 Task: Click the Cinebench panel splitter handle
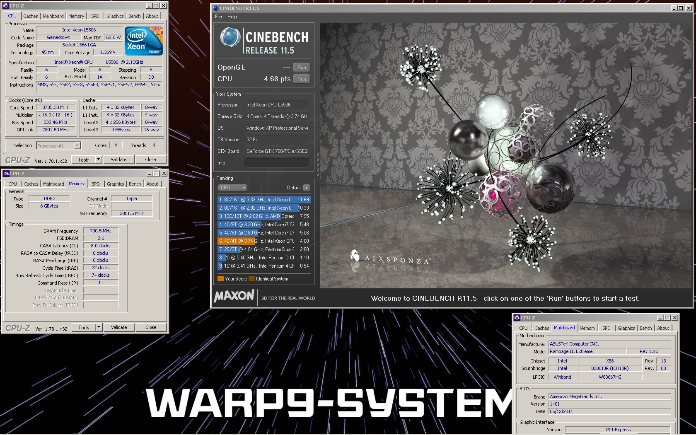click(x=318, y=164)
